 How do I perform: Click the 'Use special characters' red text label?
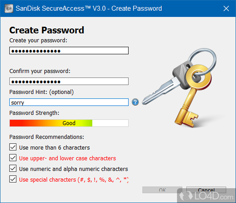[74, 180]
